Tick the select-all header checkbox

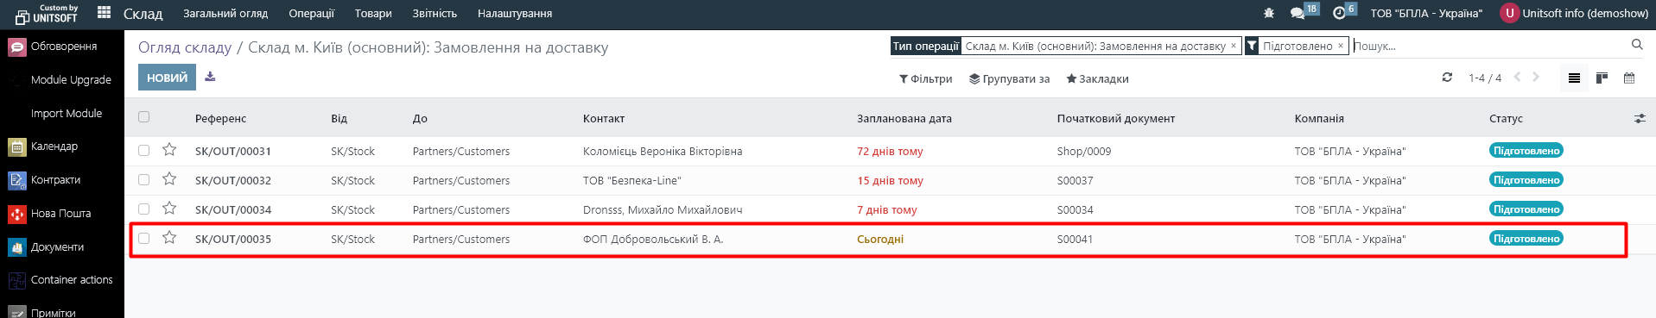(143, 117)
